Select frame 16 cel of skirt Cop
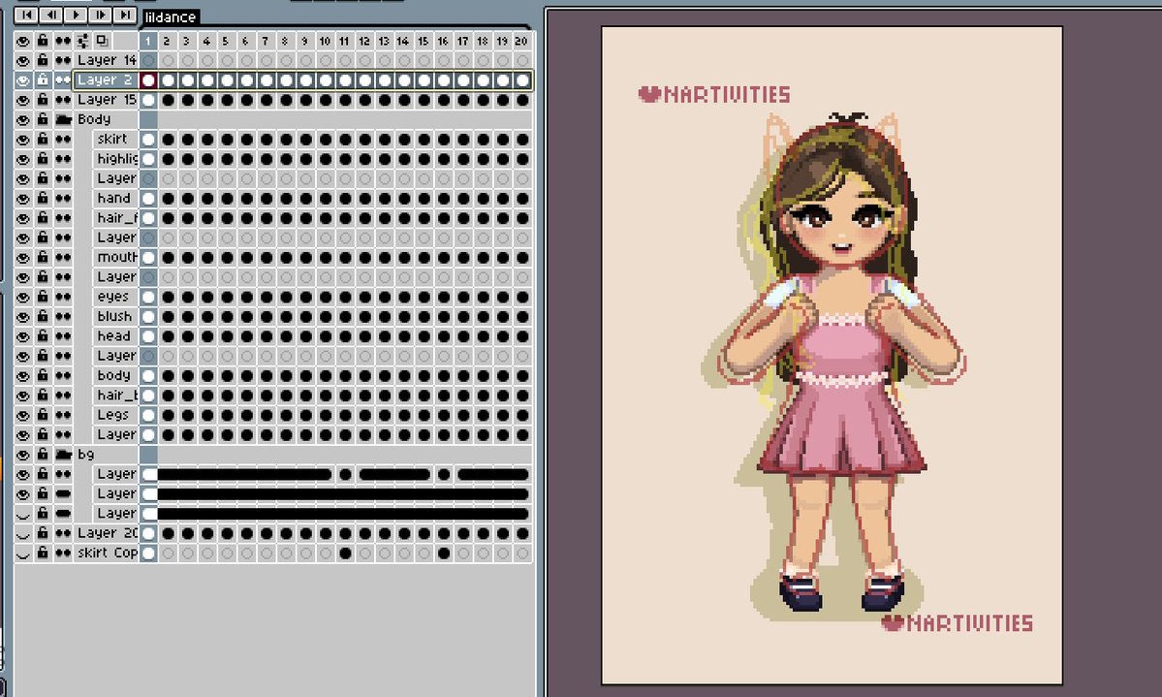 pos(444,554)
